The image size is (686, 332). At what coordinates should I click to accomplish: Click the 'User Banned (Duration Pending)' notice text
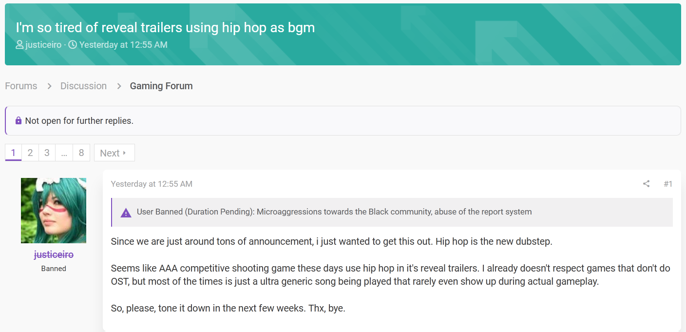coord(334,212)
